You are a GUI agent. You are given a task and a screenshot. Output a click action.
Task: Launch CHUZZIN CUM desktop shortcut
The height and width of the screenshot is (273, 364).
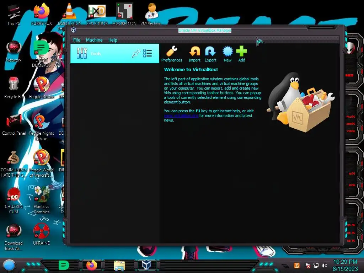coord(14,200)
